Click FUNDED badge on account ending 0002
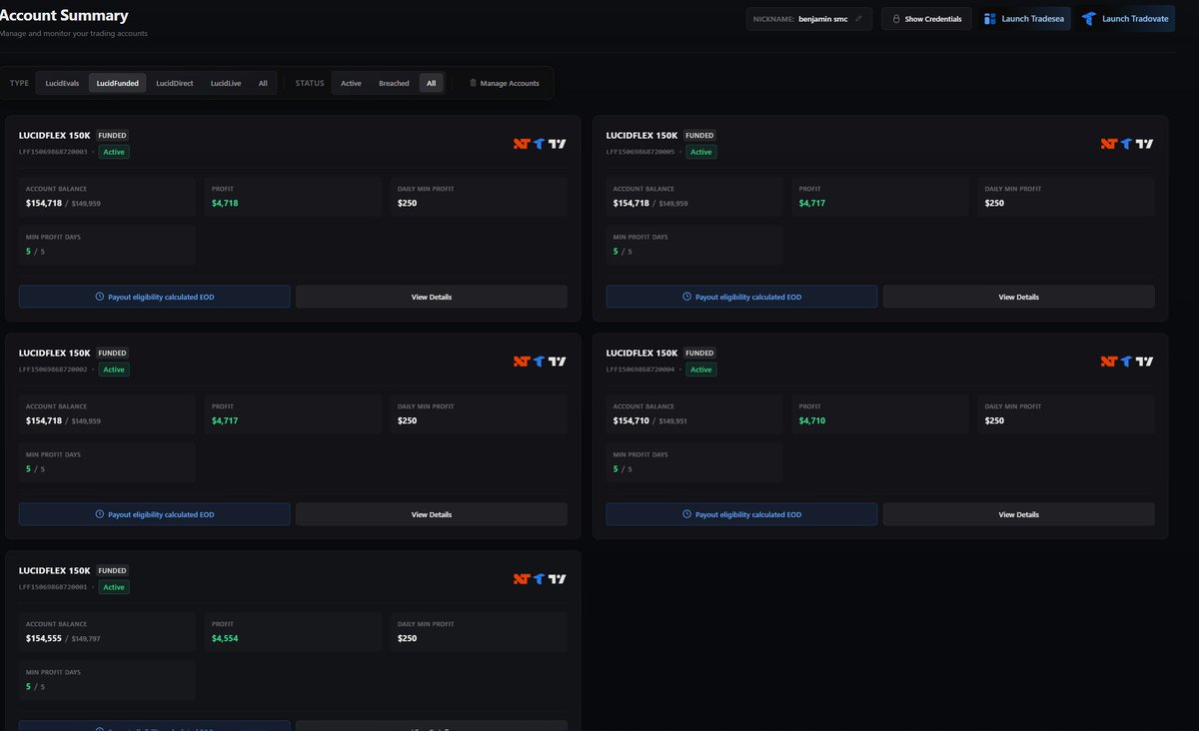This screenshot has height=731, width=1199. coord(112,353)
